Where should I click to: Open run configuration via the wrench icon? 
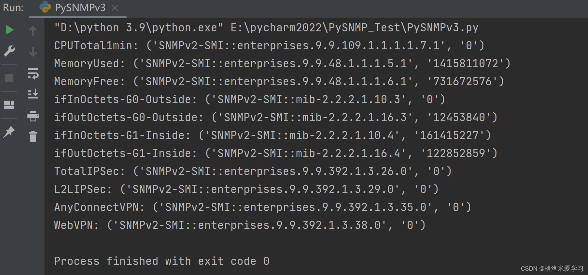(9, 51)
